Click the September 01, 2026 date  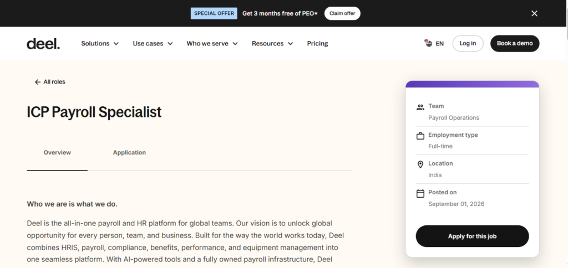click(x=456, y=204)
